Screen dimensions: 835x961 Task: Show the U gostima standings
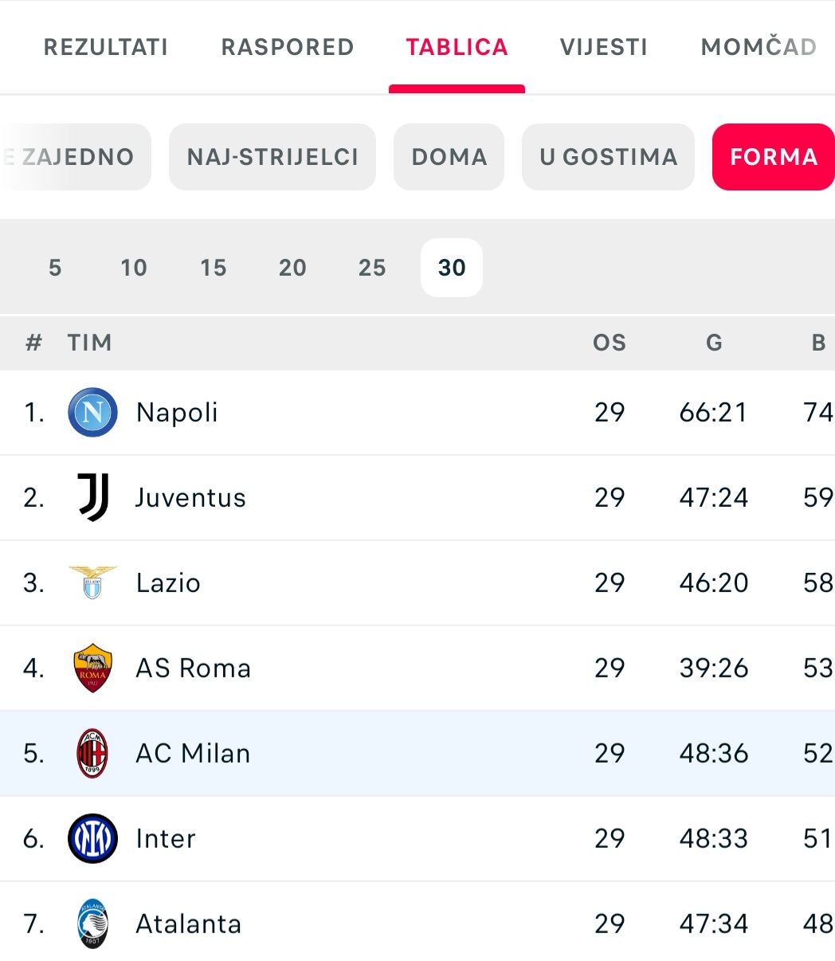[x=608, y=157]
